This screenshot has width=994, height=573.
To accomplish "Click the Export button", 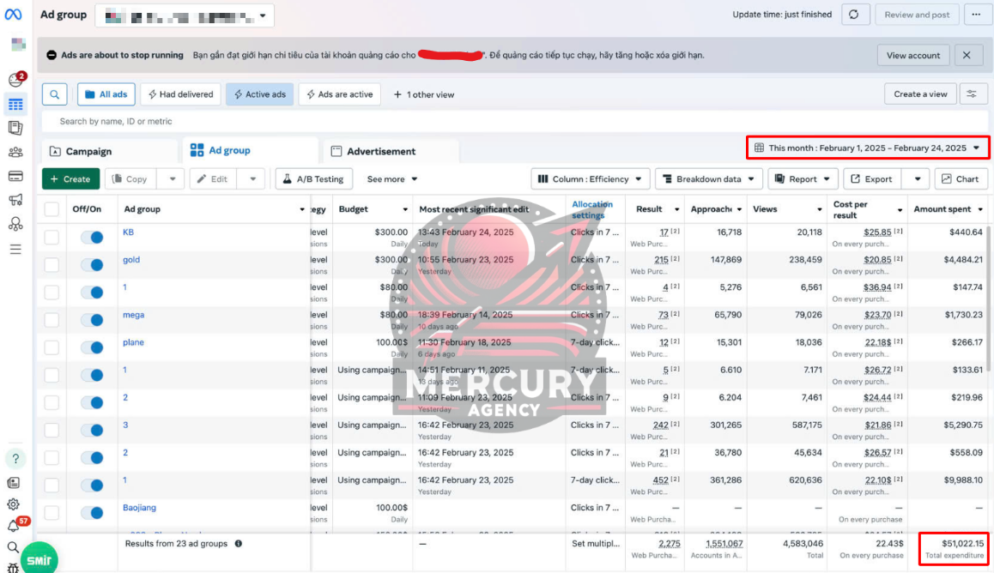I will [x=871, y=179].
